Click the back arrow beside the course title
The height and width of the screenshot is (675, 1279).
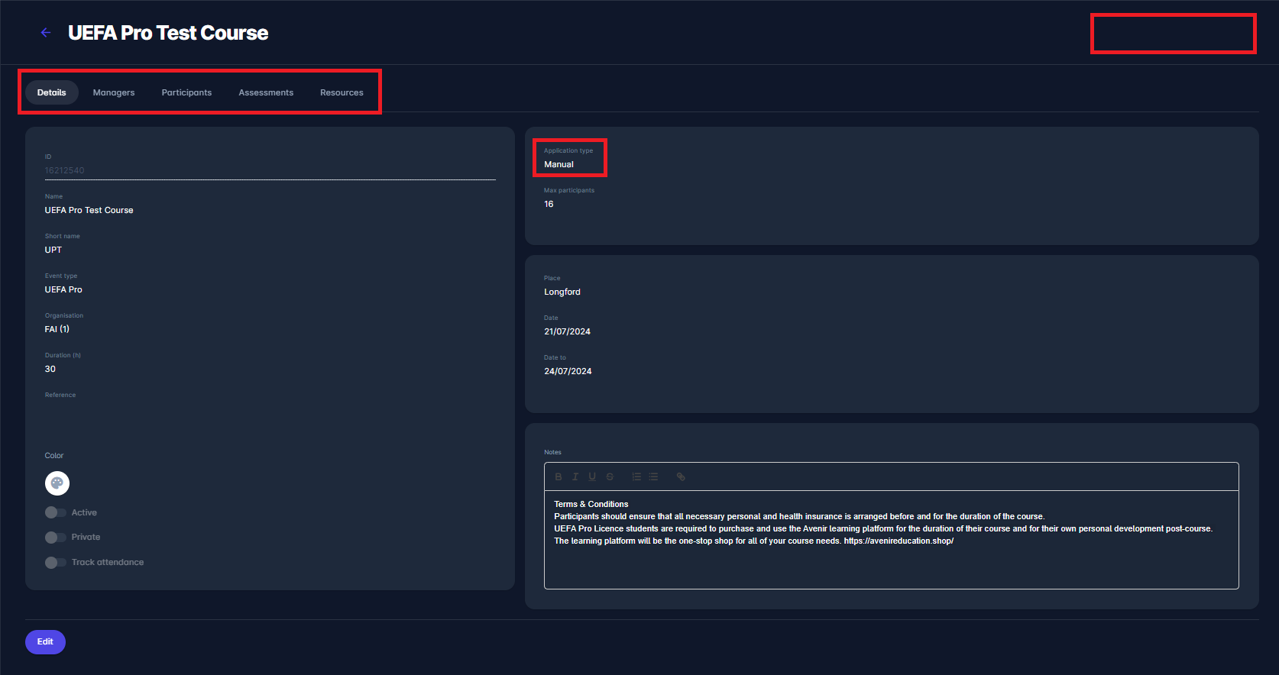[x=46, y=33]
